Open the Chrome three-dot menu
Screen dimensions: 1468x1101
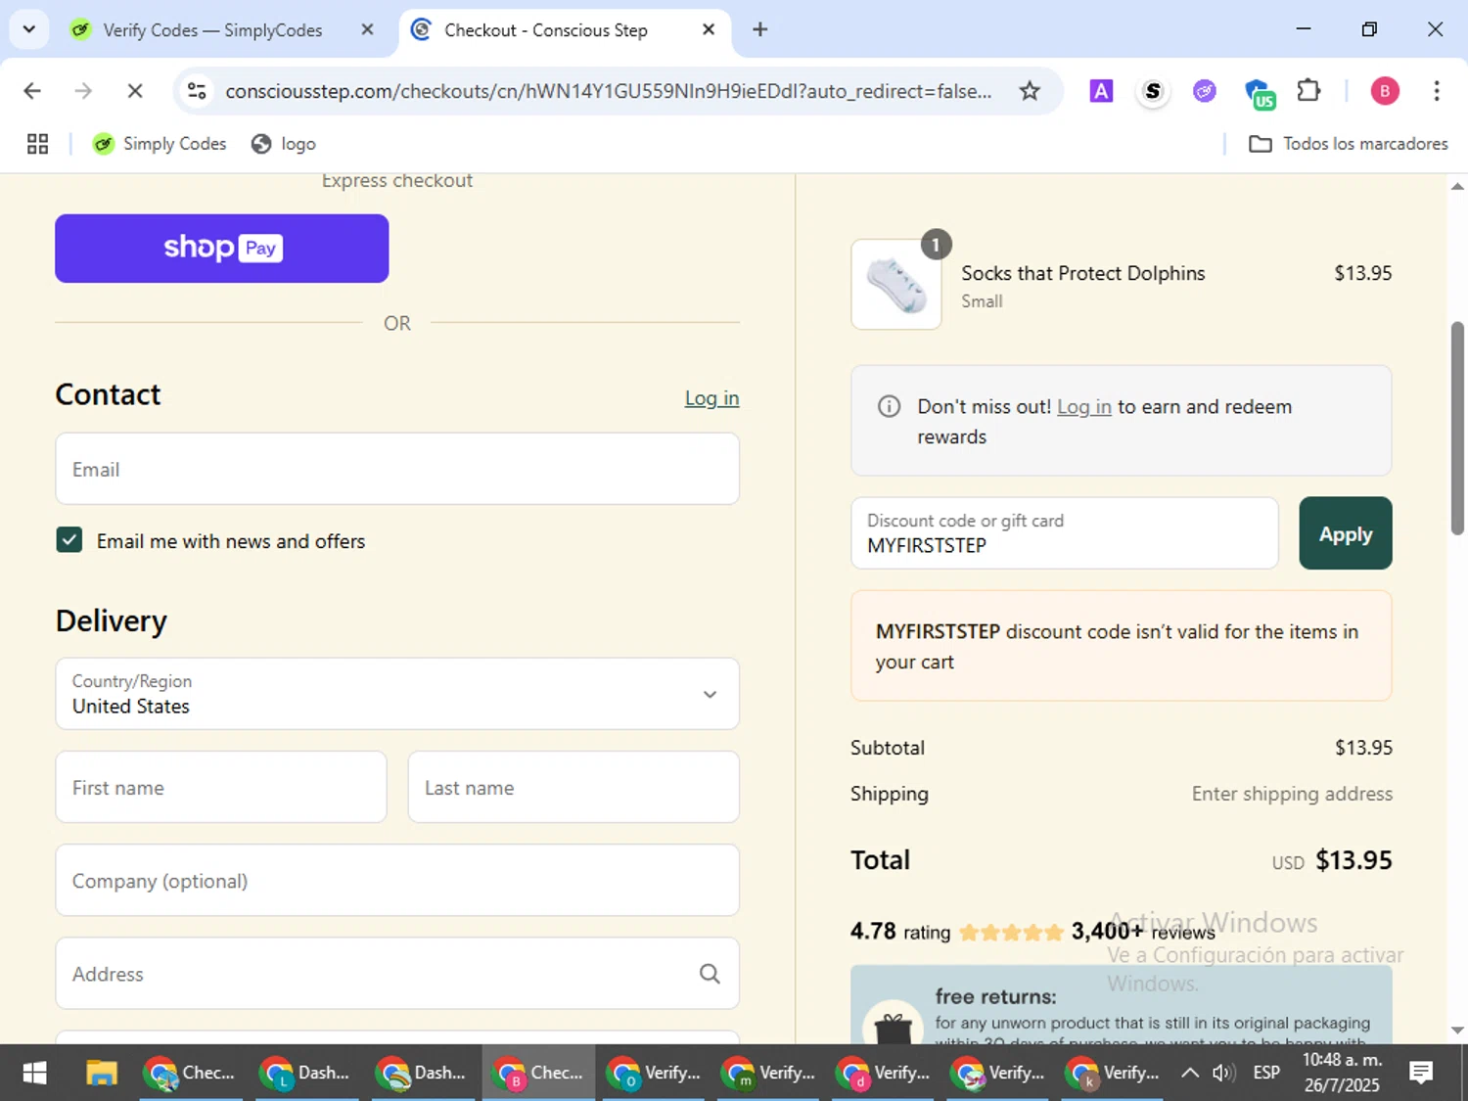tap(1436, 91)
